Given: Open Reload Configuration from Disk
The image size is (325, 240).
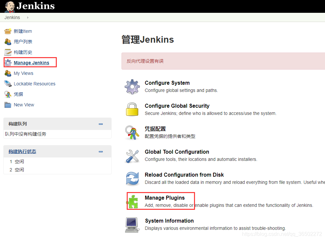Looking at the screenshot, I should tap(184, 175).
